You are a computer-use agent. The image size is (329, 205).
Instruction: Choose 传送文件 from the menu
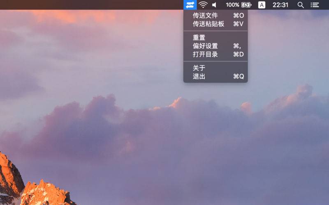[215, 16]
